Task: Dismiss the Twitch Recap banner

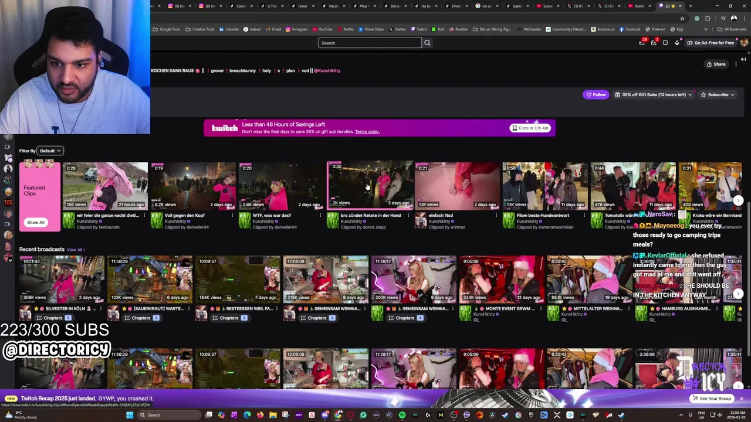Action: tap(741, 399)
